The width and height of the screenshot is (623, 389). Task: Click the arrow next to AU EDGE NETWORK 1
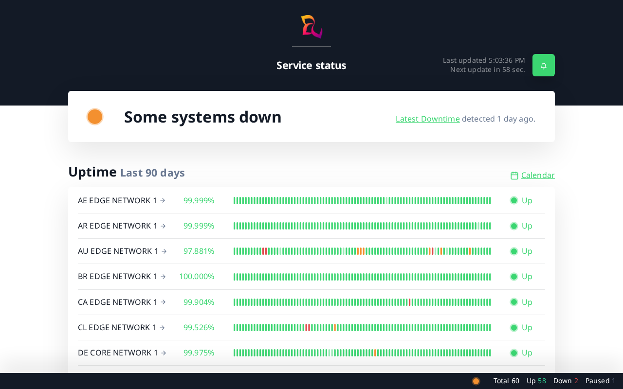tap(164, 251)
